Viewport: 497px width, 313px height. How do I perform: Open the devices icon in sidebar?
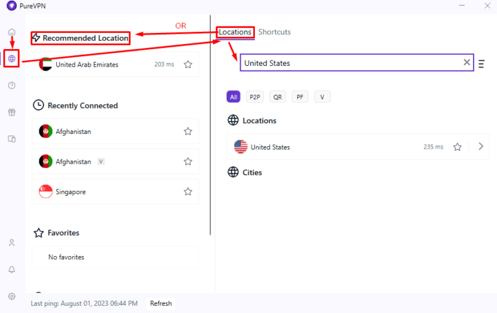(12, 138)
